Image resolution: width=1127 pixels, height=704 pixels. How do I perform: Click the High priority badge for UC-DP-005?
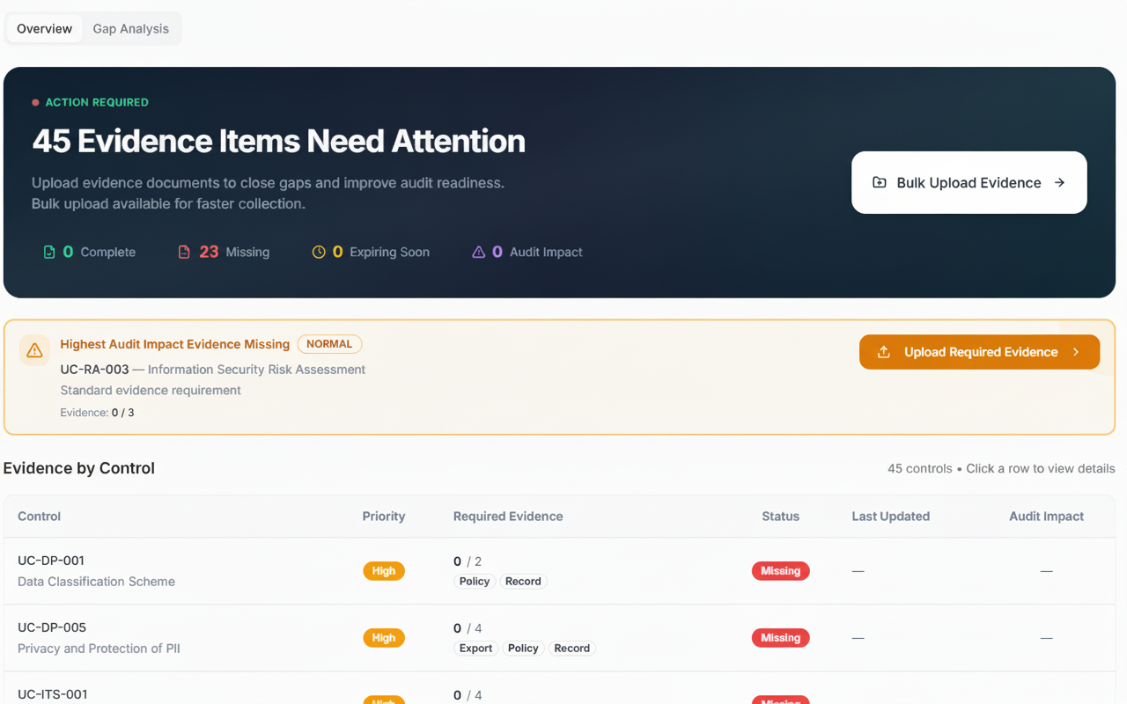384,638
